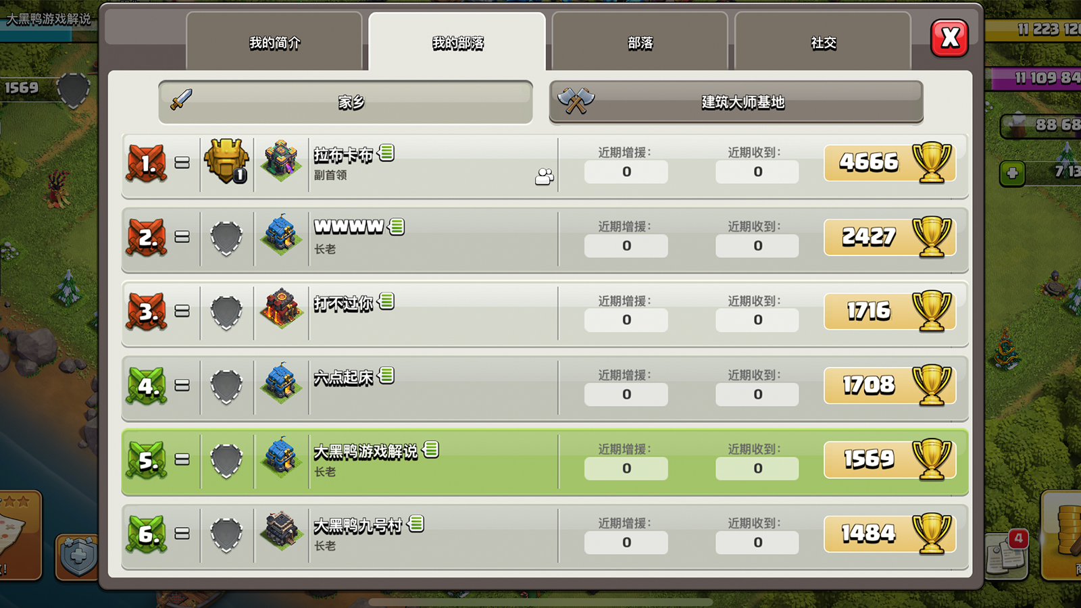Click the rank 1 crossed-swords badge
This screenshot has width=1081, height=608.
tap(146, 163)
